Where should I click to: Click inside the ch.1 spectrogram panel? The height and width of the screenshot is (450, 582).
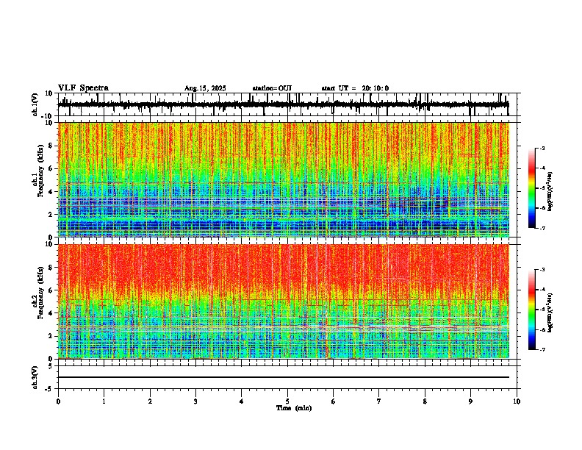283,179
